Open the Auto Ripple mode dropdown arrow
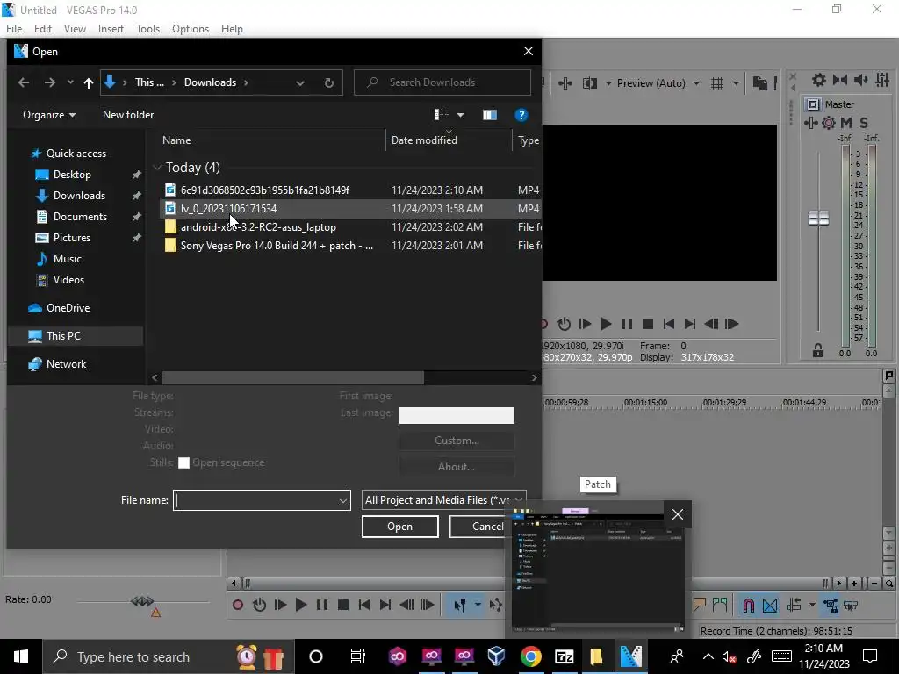This screenshot has height=674, width=899. 812,606
